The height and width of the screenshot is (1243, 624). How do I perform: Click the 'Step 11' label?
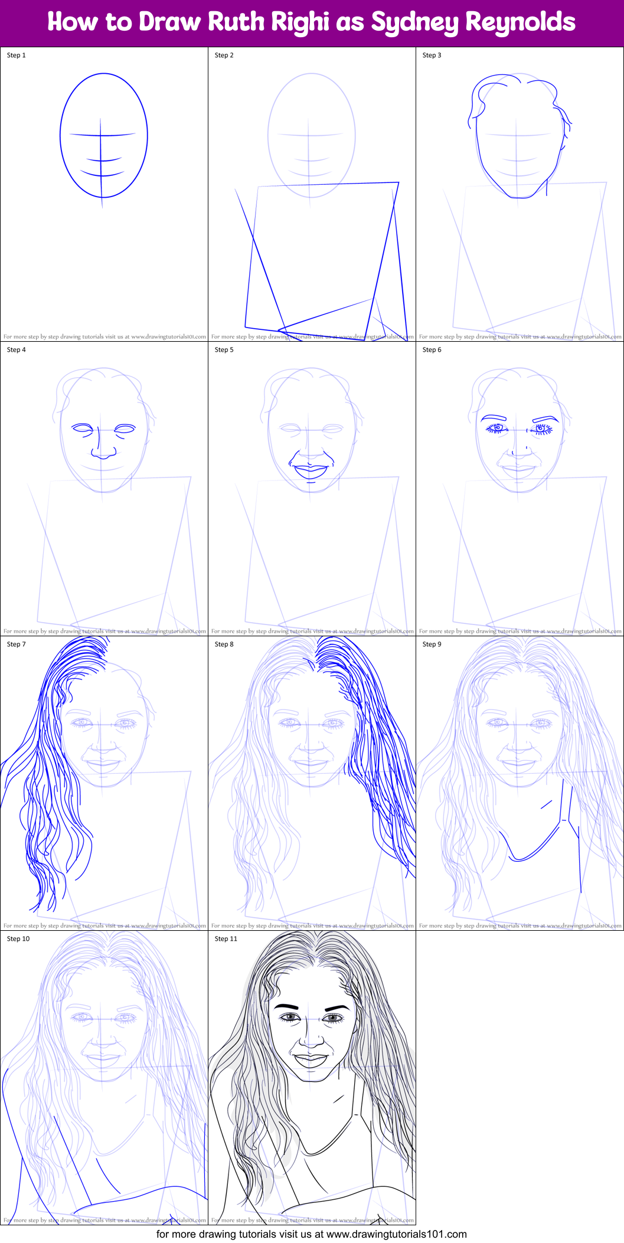[226, 939]
